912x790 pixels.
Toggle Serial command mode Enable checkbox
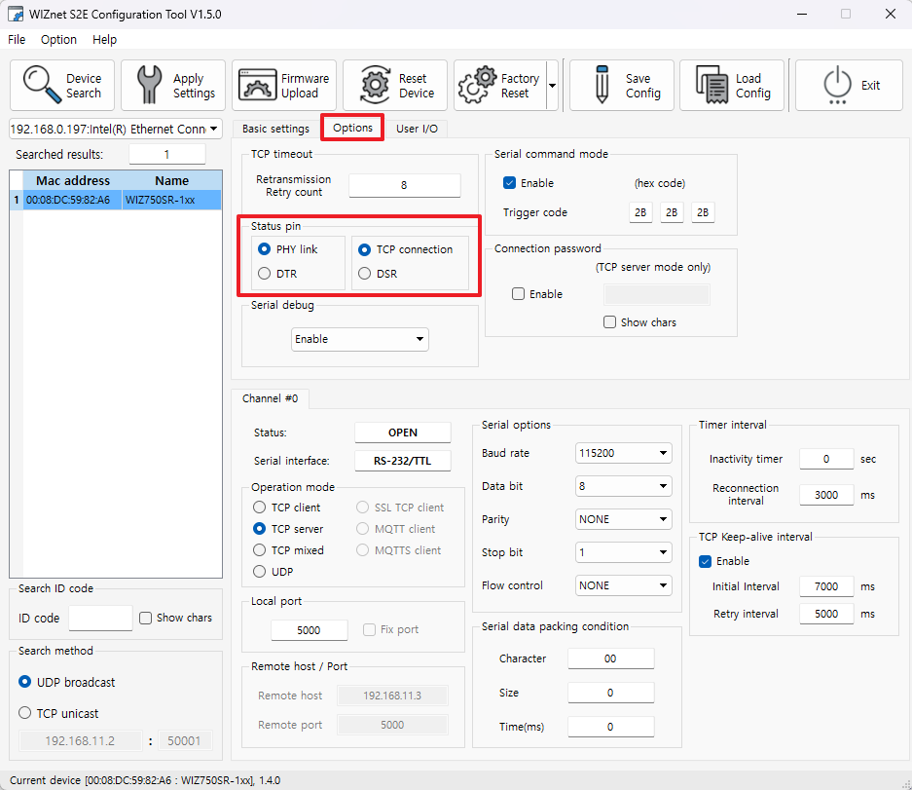point(529,183)
